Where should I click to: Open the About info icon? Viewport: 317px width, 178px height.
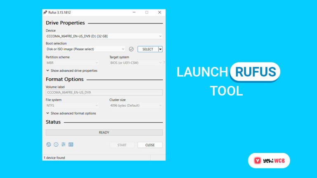(x=56, y=145)
